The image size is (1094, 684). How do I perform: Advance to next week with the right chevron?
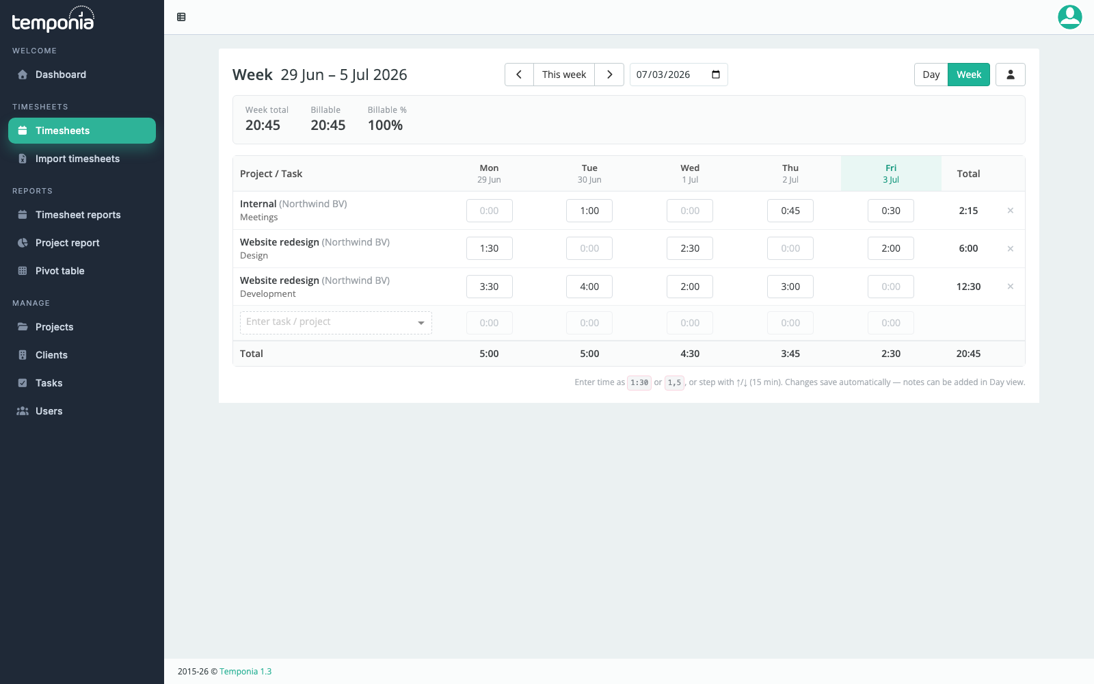click(609, 75)
